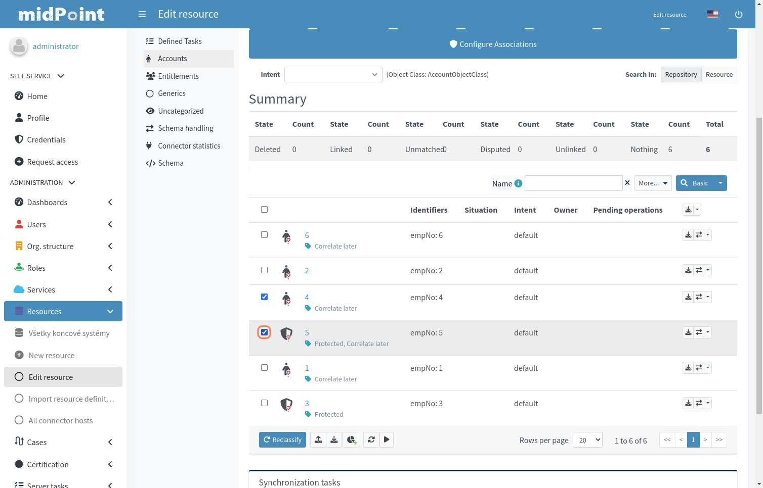Switch search to Resource

pyautogui.click(x=718, y=75)
